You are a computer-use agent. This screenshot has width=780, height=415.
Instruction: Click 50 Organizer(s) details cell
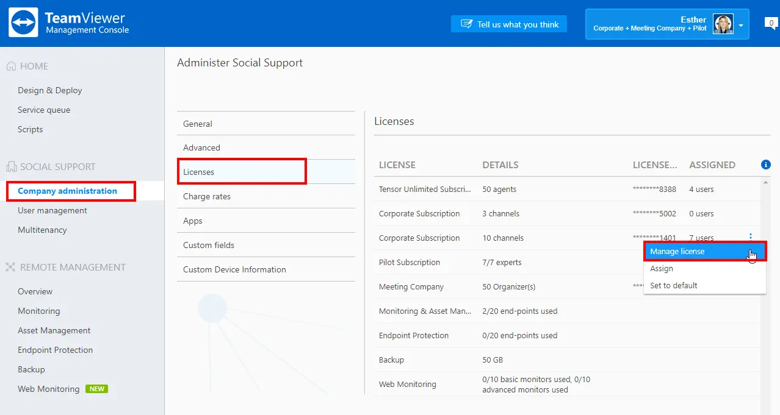(x=508, y=286)
